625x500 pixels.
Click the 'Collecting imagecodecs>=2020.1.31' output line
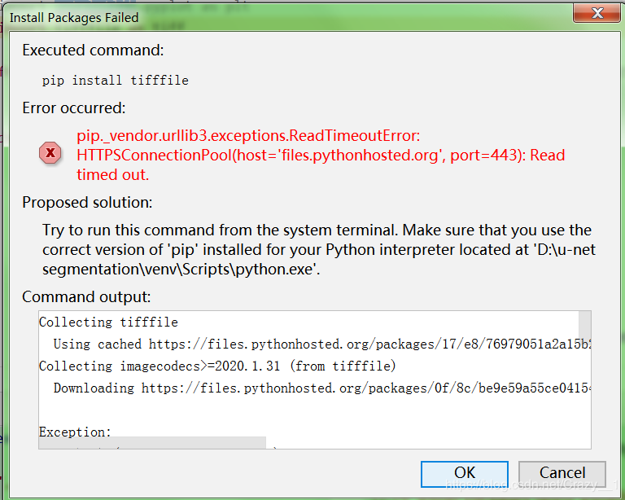[217, 366]
